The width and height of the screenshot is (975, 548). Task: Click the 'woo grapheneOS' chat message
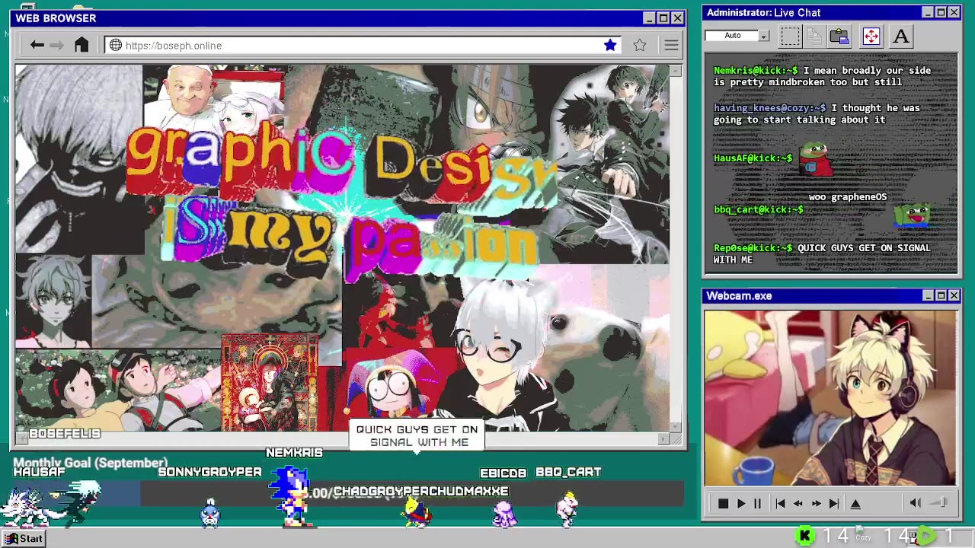pos(848,197)
